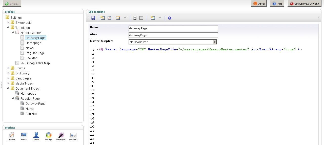The width and height of the screenshot is (324, 145).
Task: Click the dashed-square content placeholder icon
Action: tap(141, 18)
